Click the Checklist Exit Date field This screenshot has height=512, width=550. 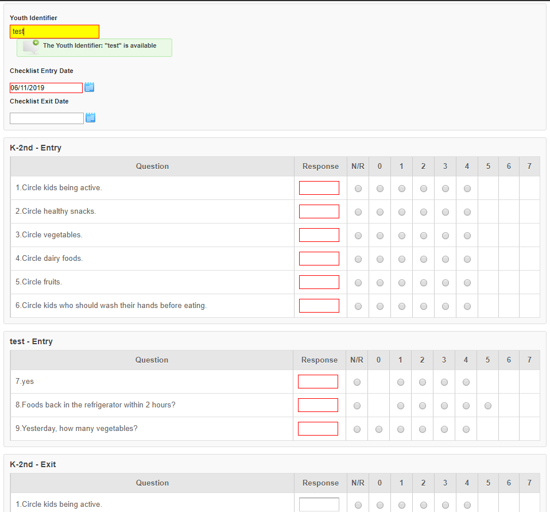point(47,118)
